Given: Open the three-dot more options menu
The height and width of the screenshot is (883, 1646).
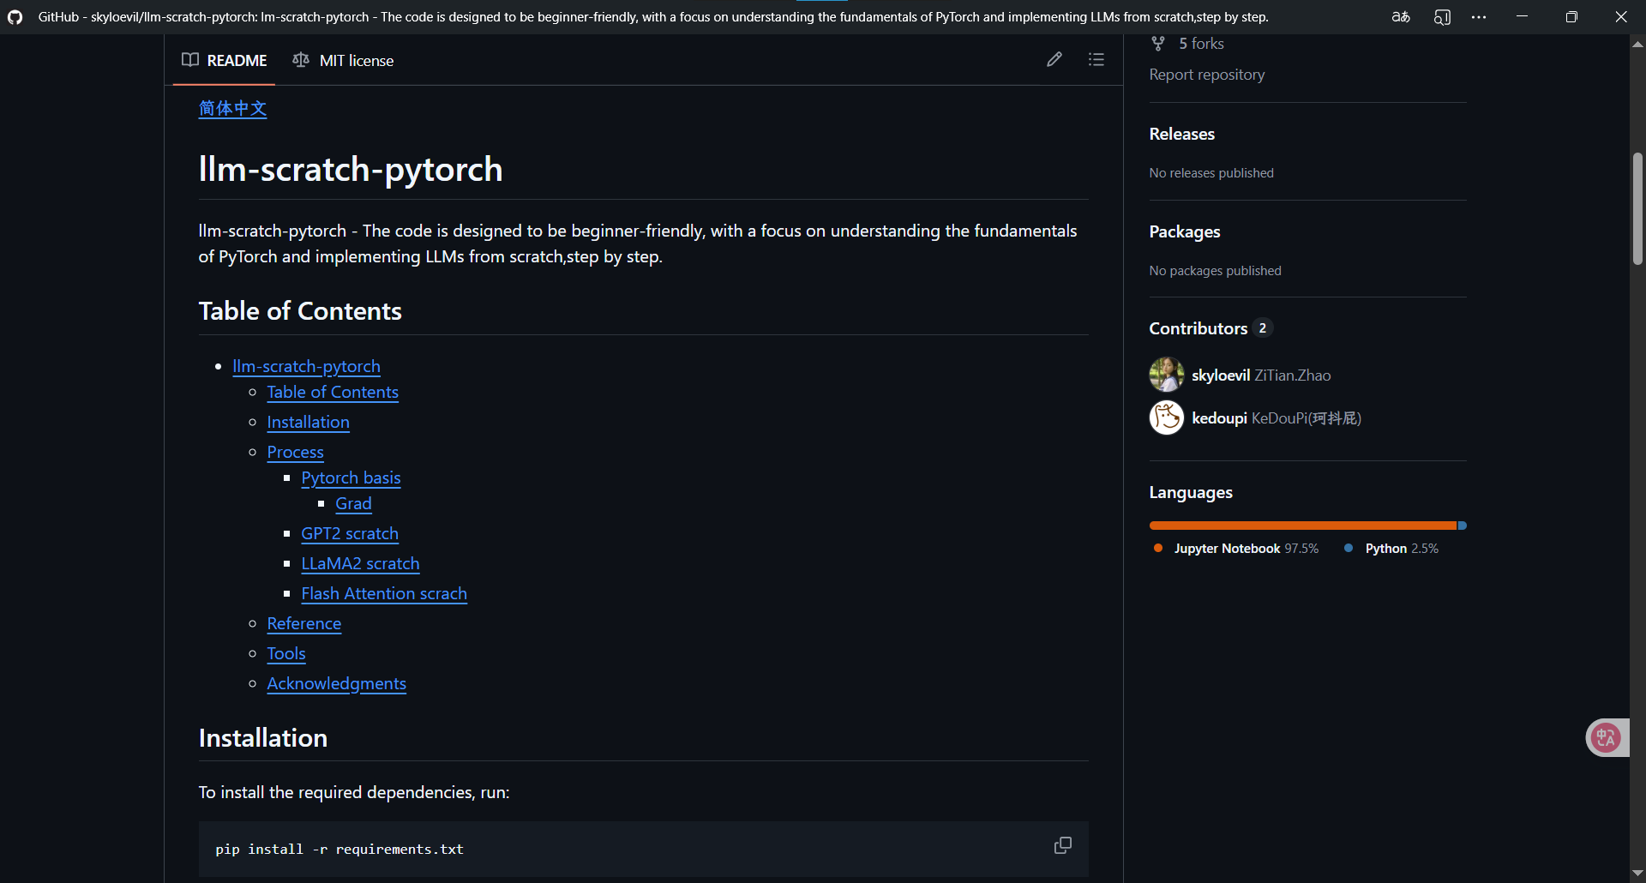Looking at the screenshot, I should [1479, 17].
